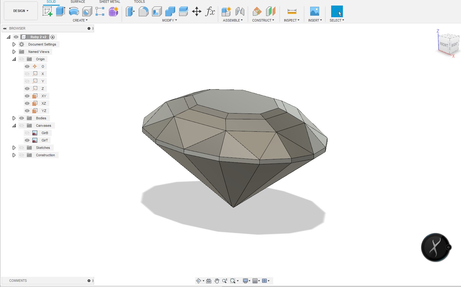Toggle visibility of the Origin folder
Image resolution: width=461 pixels, height=287 pixels.
(x=22, y=59)
